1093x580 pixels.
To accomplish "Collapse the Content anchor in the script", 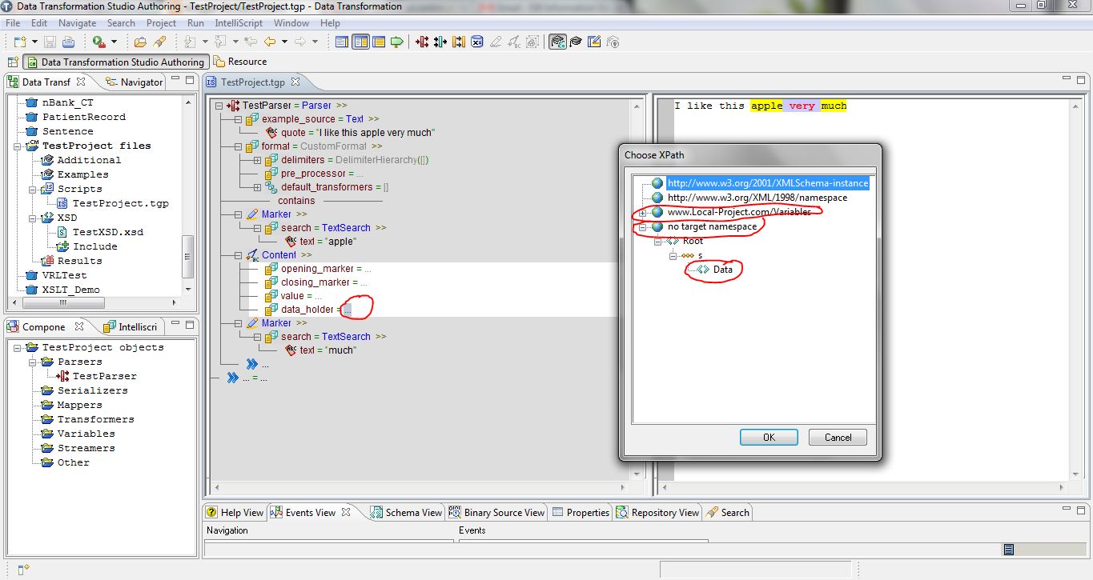I will (x=239, y=255).
